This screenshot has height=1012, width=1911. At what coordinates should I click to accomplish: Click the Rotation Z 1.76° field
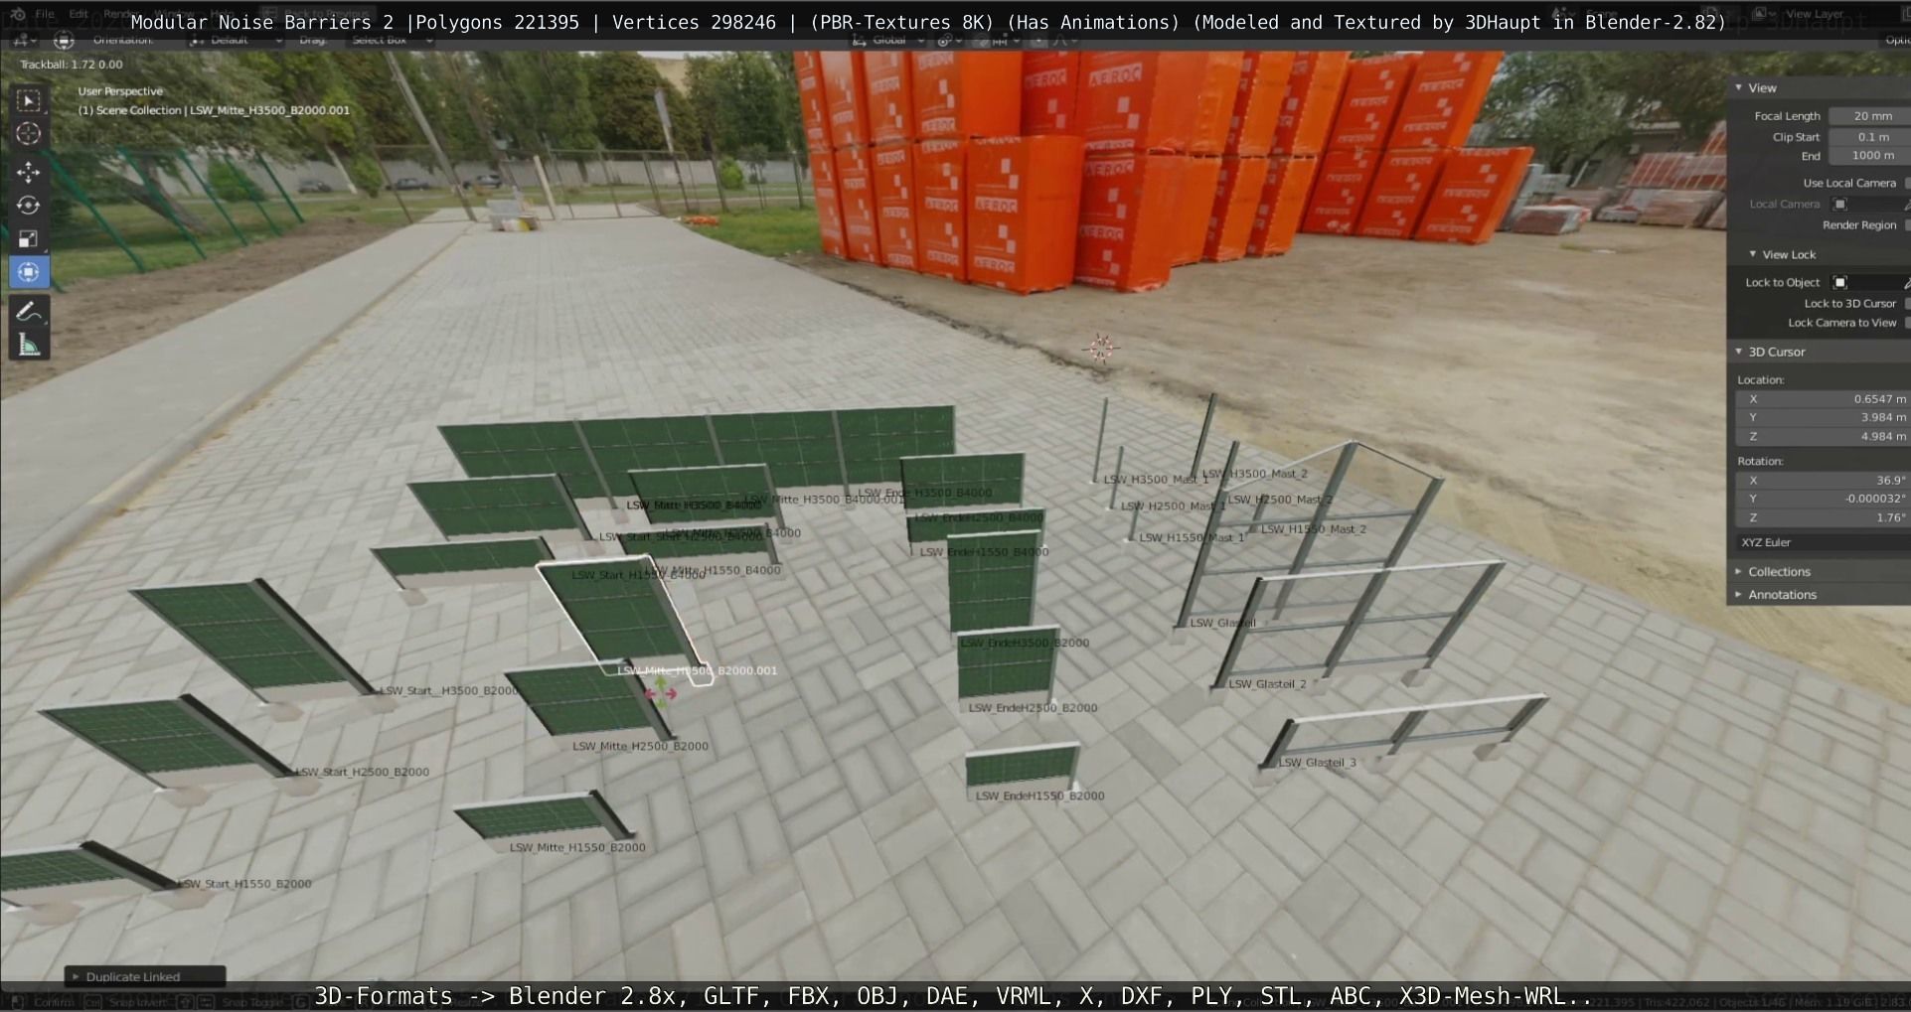[x=1823, y=518]
